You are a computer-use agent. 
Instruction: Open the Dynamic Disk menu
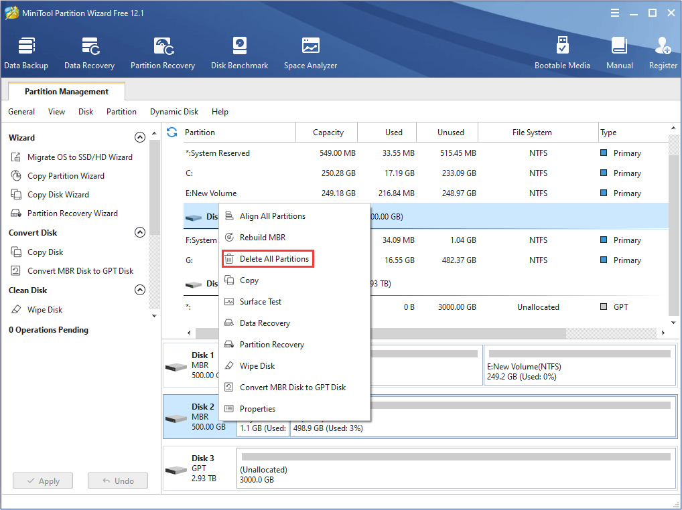click(x=174, y=112)
